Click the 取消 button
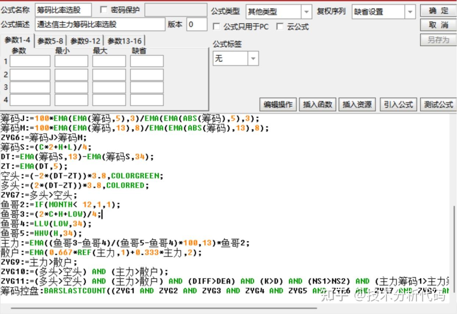 tap(438, 25)
